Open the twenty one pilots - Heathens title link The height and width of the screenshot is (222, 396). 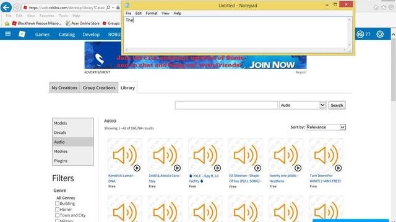point(283,178)
